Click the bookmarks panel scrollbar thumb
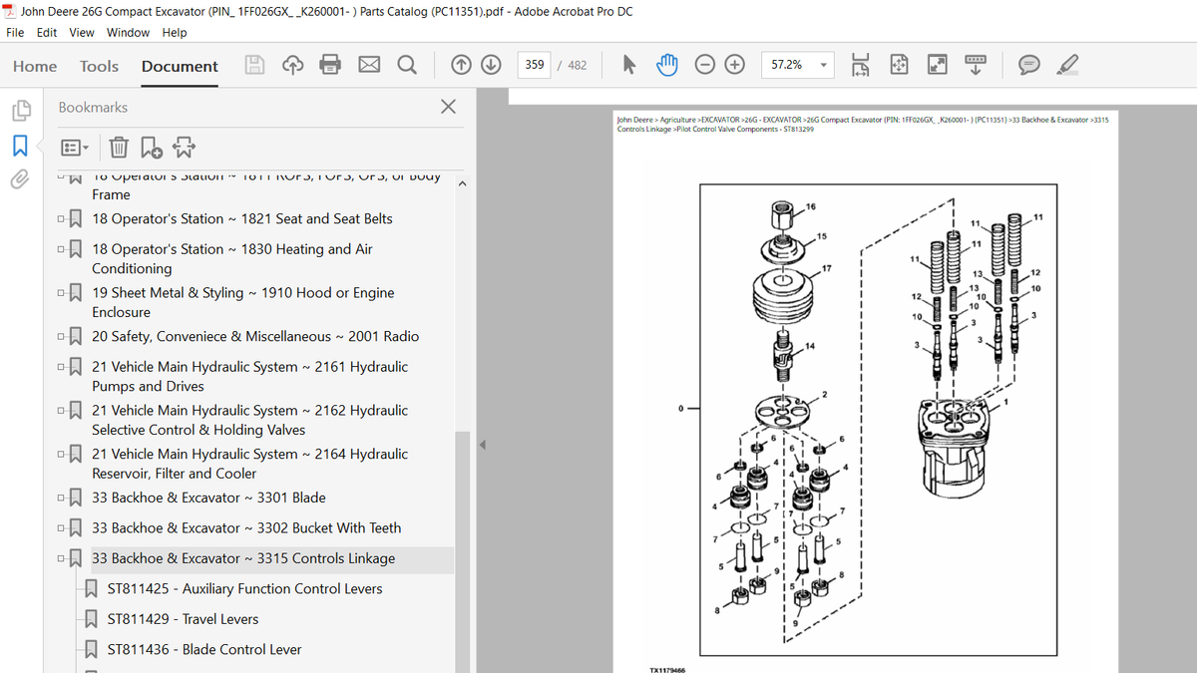1197x673 pixels. pyautogui.click(x=462, y=552)
